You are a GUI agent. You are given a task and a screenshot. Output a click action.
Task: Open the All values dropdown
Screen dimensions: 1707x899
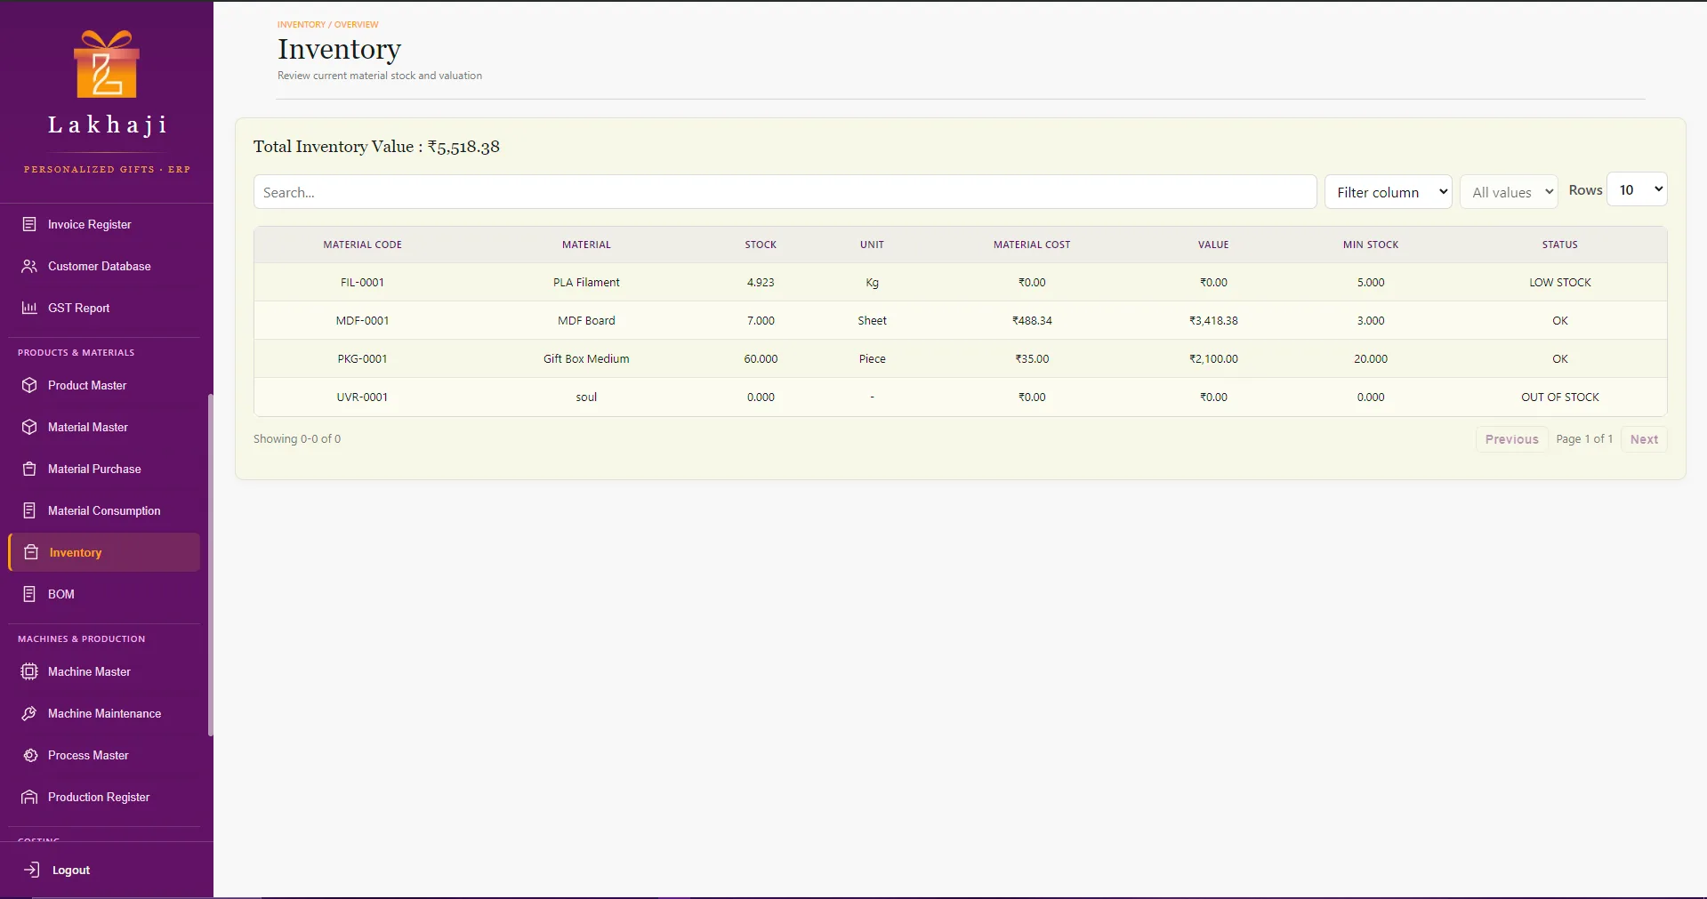(1509, 192)
